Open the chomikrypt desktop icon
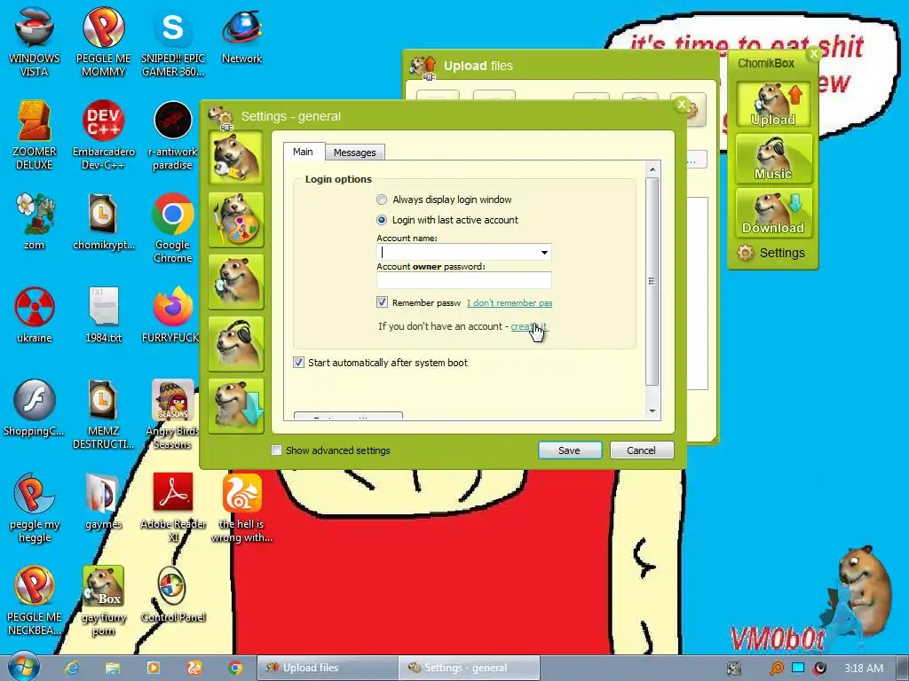This screenshot has height=681, width=909. [103, 221]
